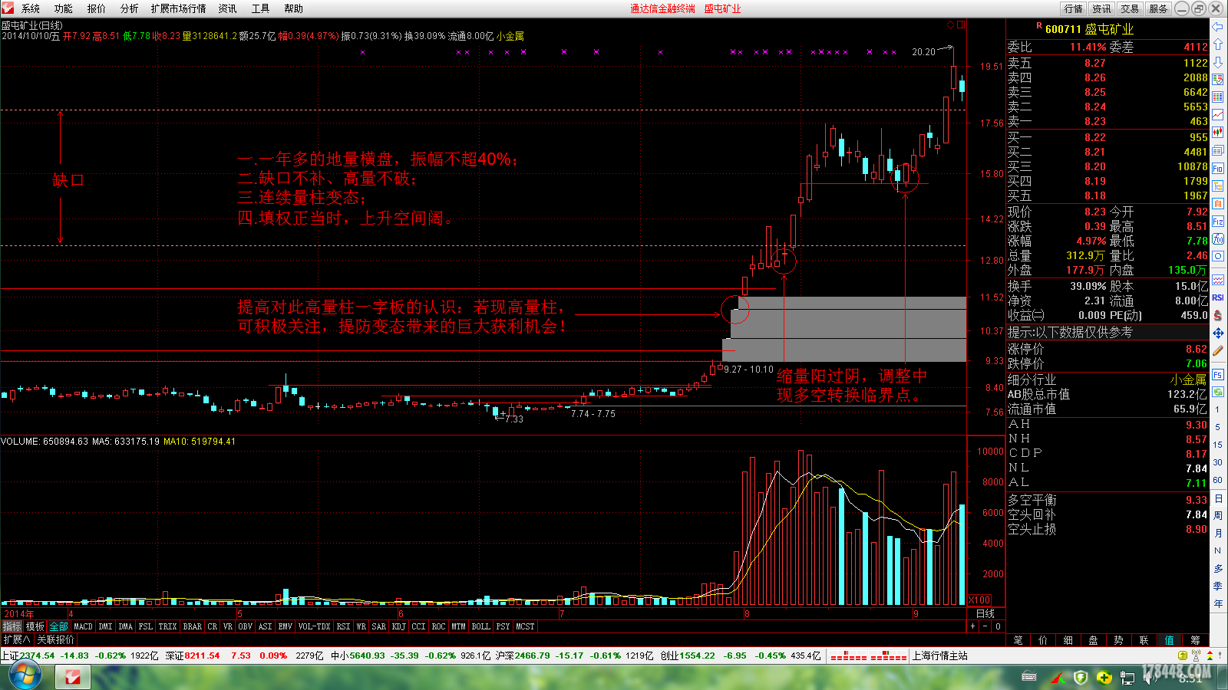Click the yellow status bar icon

(1183, 655)
